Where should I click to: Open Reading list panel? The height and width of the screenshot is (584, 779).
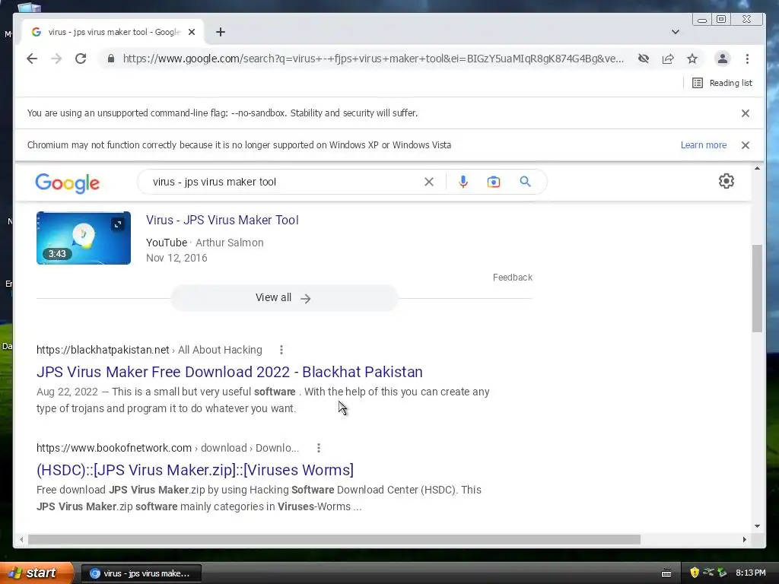coord(722,83)
